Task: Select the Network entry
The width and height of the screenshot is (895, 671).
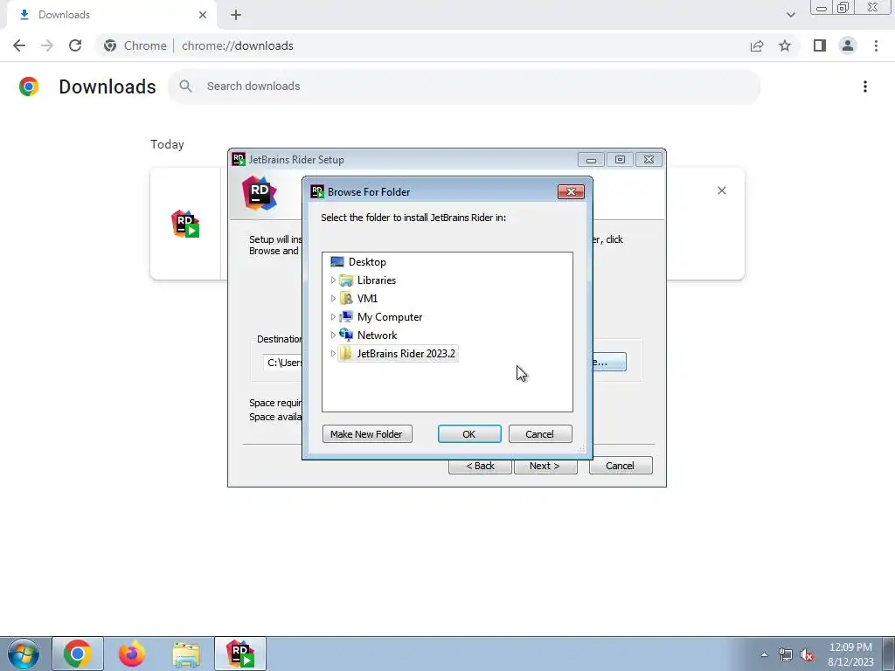Action: click(x=377, y=335)
